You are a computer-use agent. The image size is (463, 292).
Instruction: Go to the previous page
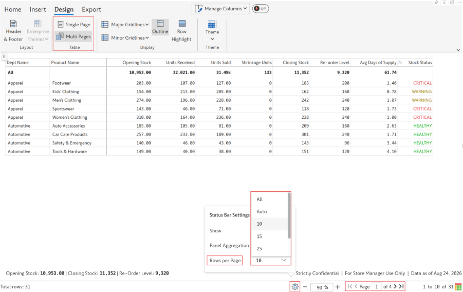(x=356, y=286)
